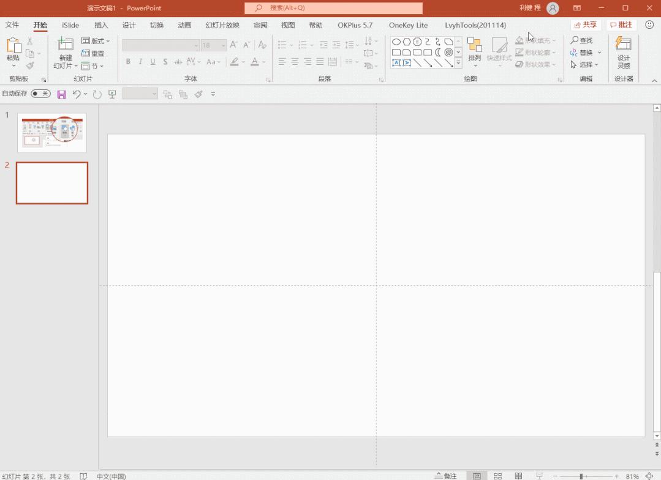
Task: Click the zoom slider in status bar
Action: click(x=581, y=476)
